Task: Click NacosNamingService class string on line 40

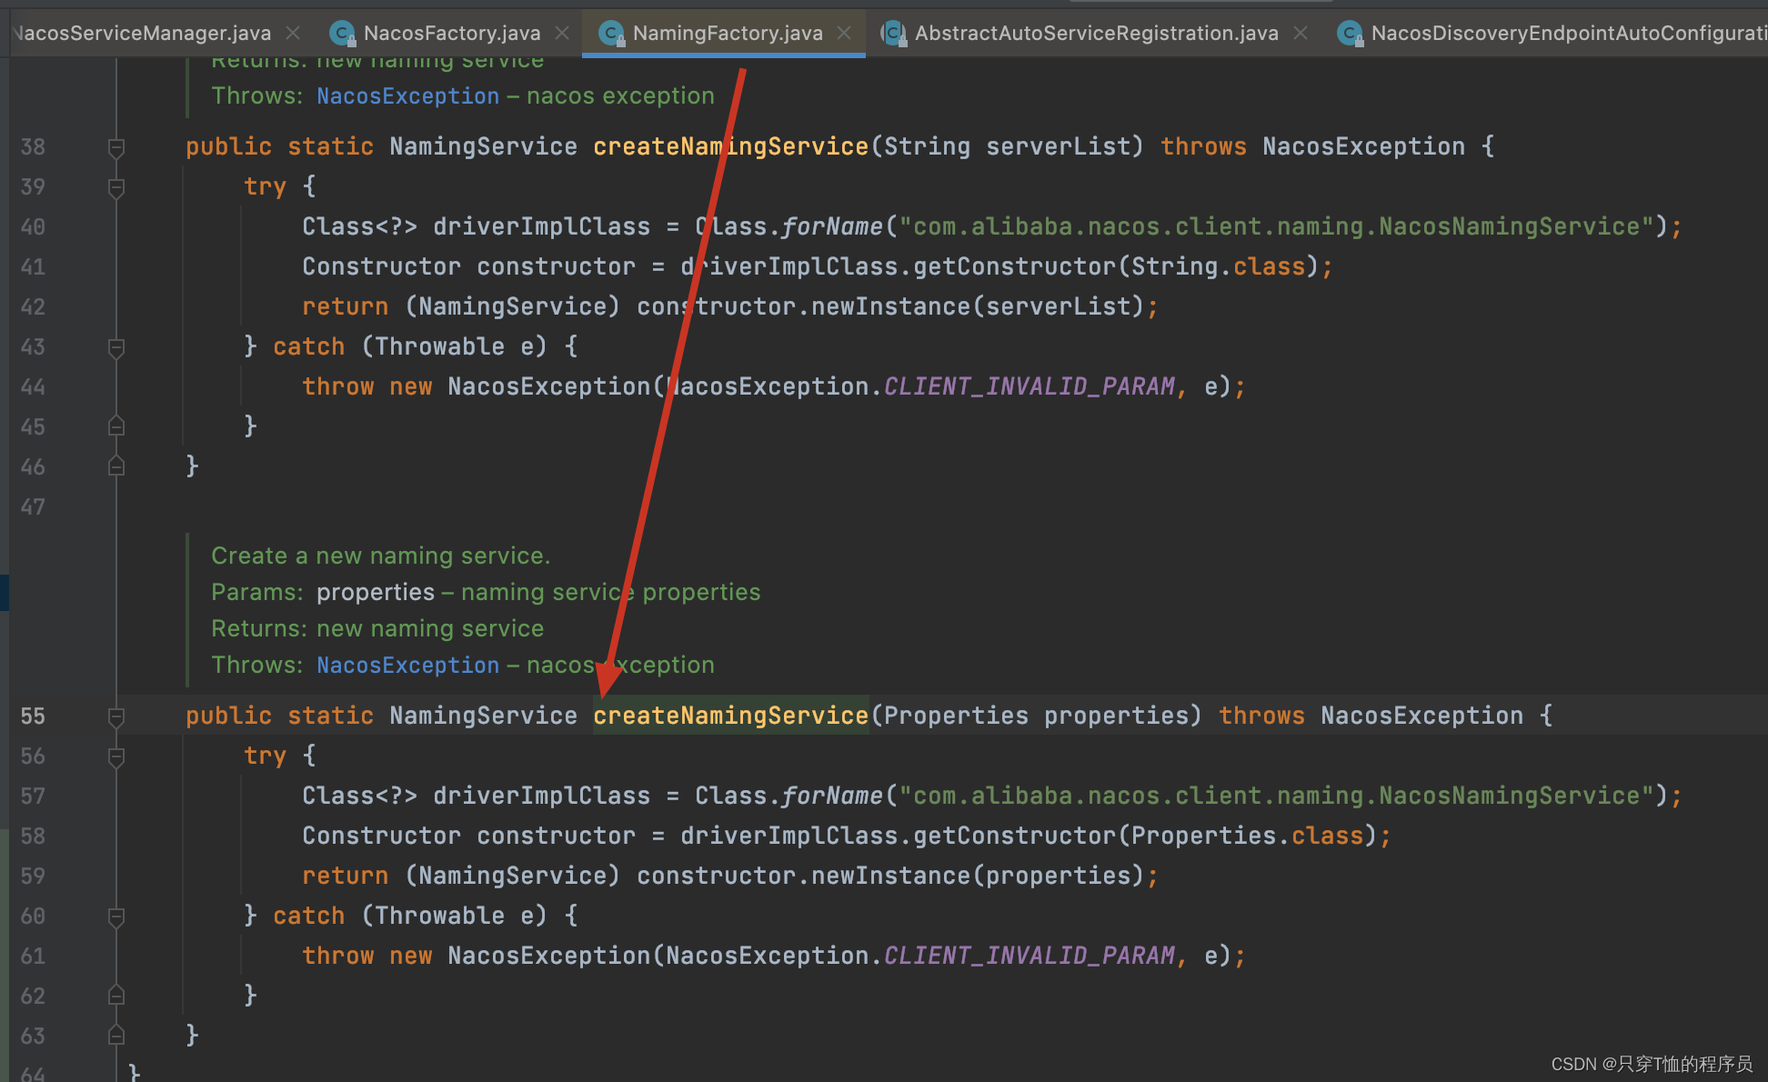Action: [1276, 226]
